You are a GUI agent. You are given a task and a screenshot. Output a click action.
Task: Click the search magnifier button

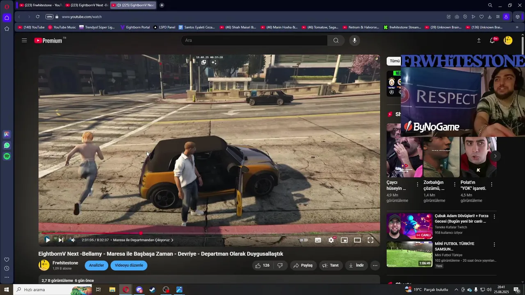336,40
